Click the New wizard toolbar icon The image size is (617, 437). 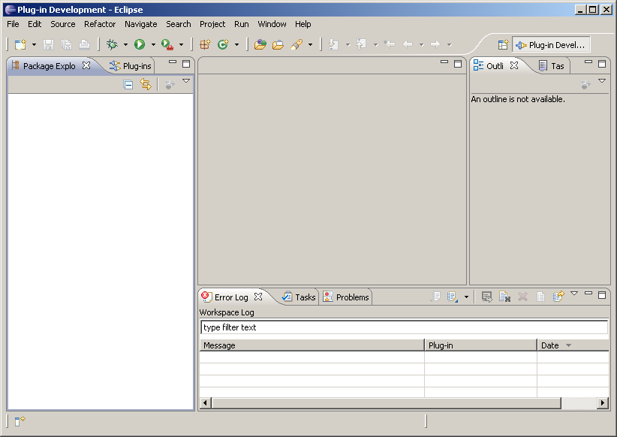20,44
